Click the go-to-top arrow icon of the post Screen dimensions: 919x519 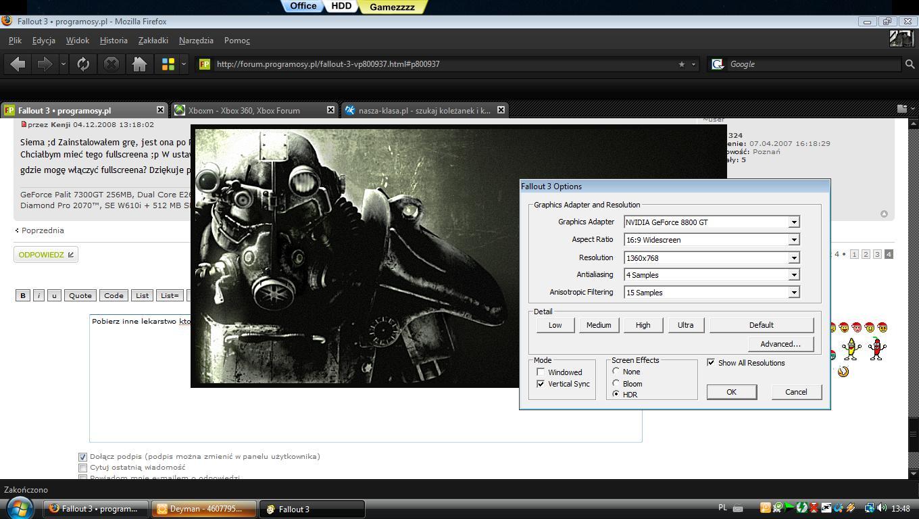point(884,214)
